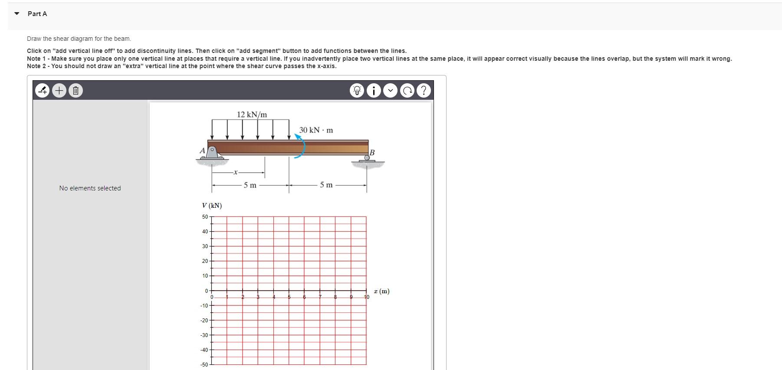Click 'Draw the shear diagram for the beam' text
Image resolution: width=782 pixels, height=370 pixels.
79,39
